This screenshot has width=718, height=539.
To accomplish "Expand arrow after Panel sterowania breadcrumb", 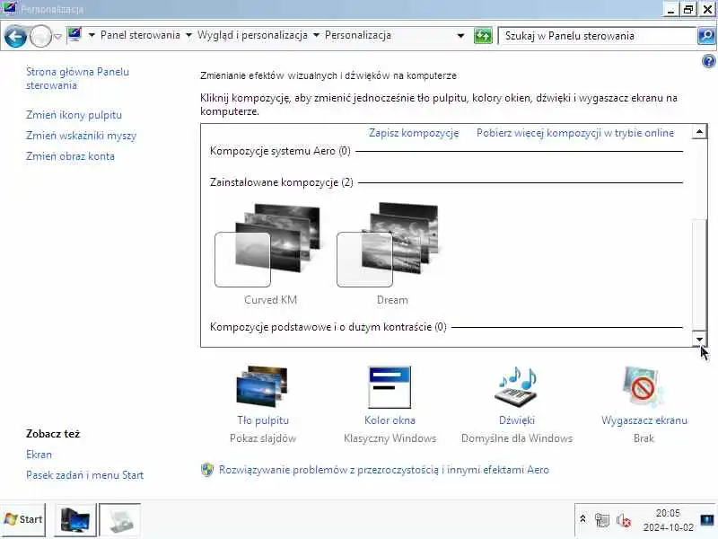I will click(188, 35).
